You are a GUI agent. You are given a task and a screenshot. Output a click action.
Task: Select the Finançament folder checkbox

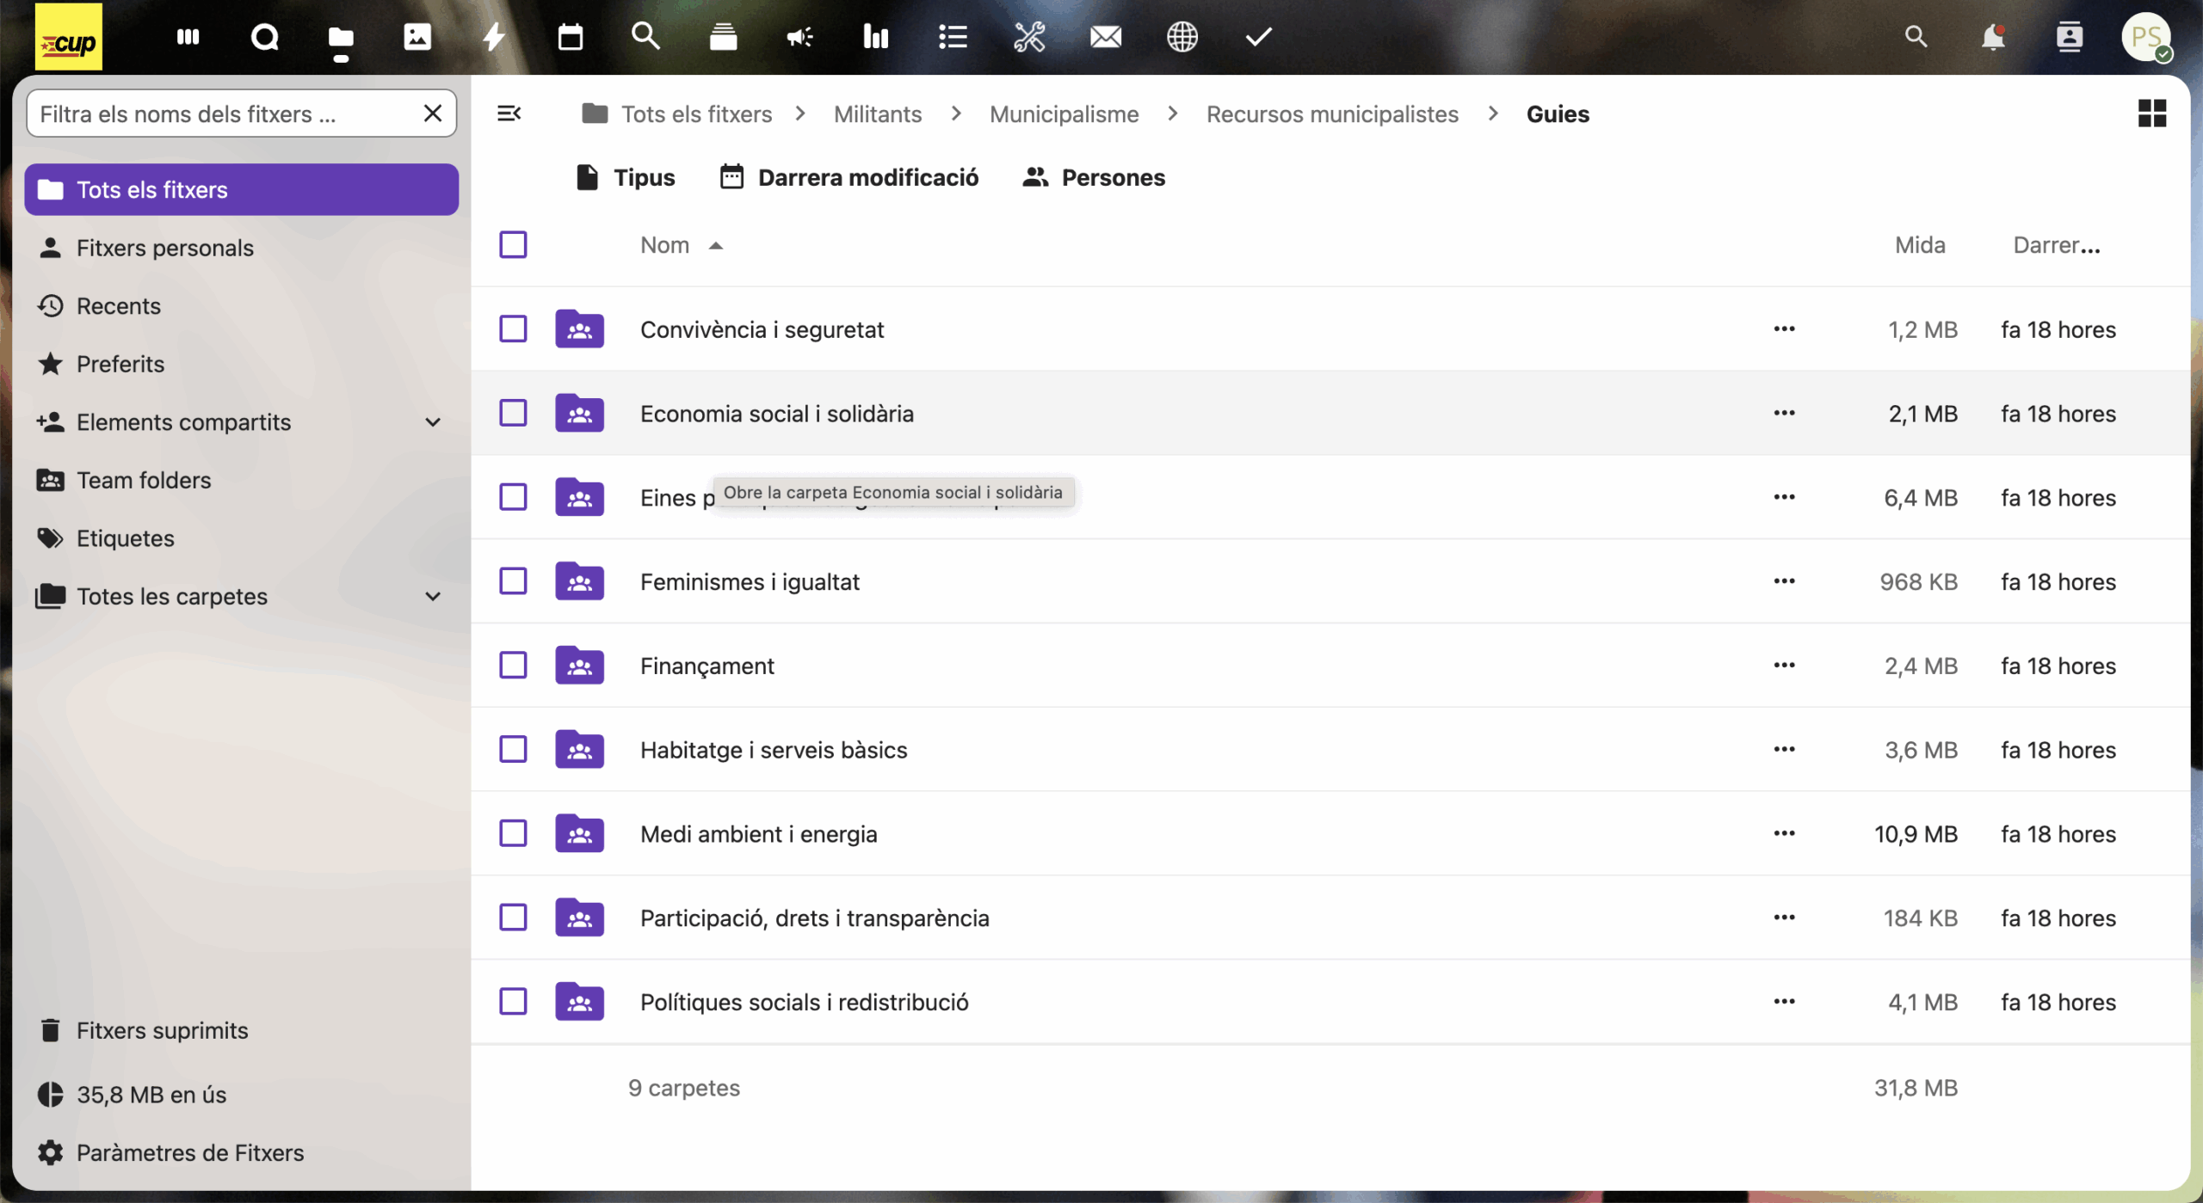point(513,666)
